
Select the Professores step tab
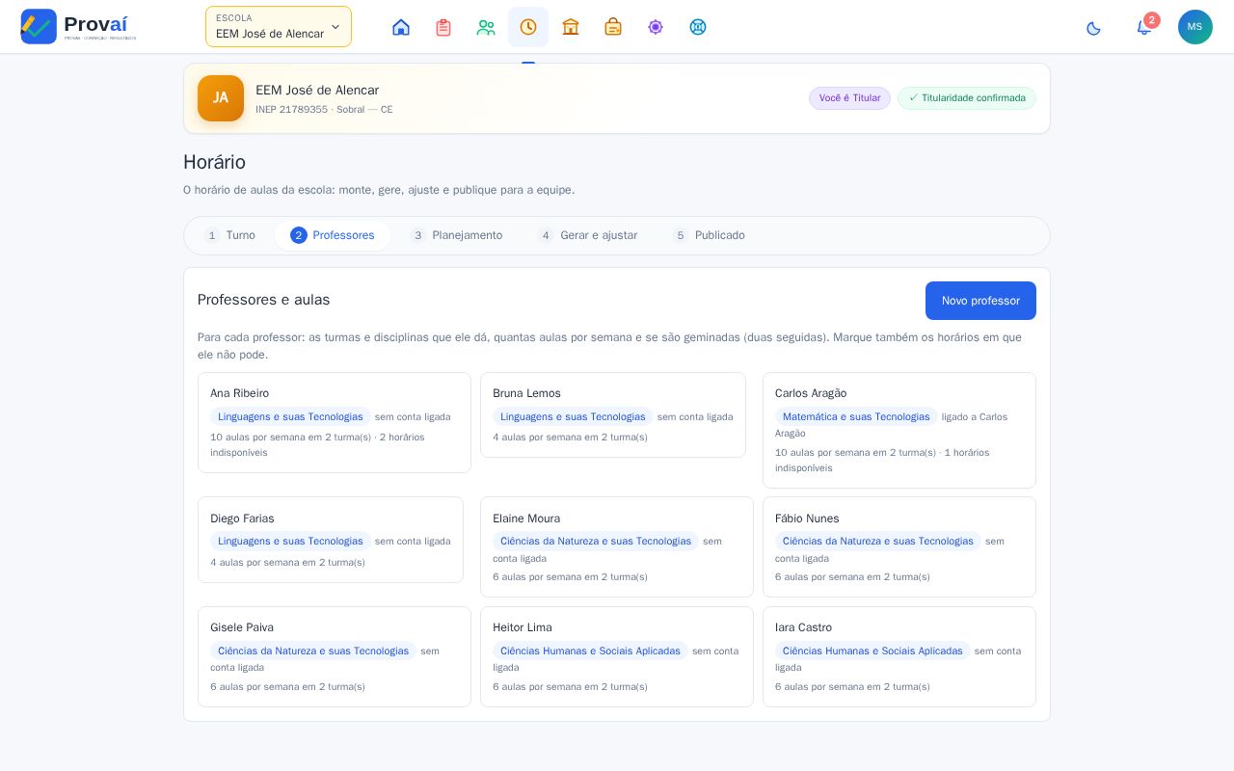333,235
